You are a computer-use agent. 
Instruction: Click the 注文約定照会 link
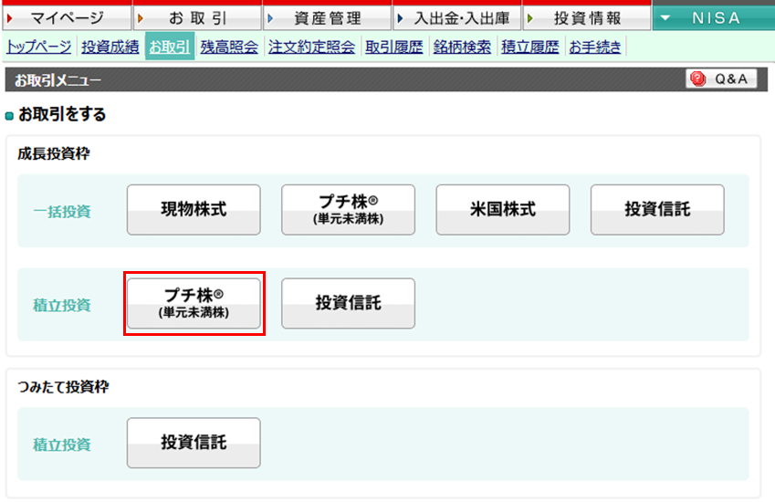311,47
